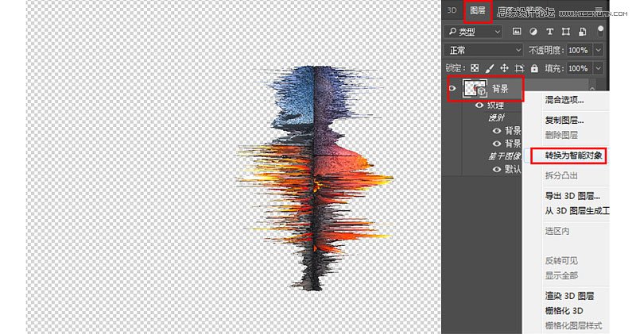636x334 pixels.
Task: Toggle eye of first 背景 texture
Action: click(496, 131)
